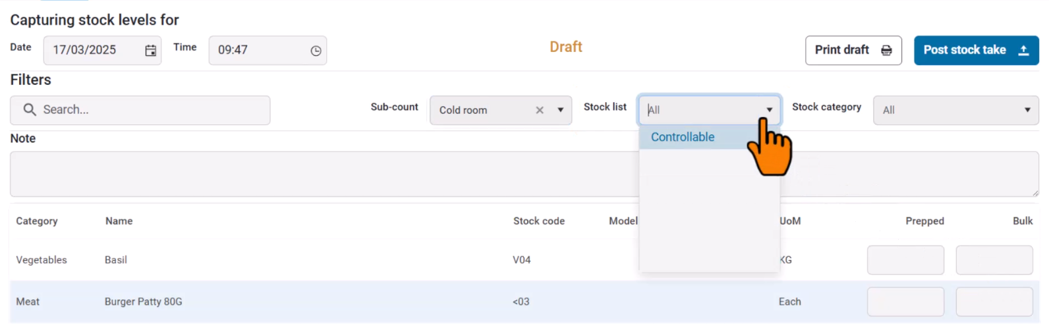The width and height of the screenshot is (1049, 324).
Task: Click the Prepped field for Basil
Action: coord(905,260)
